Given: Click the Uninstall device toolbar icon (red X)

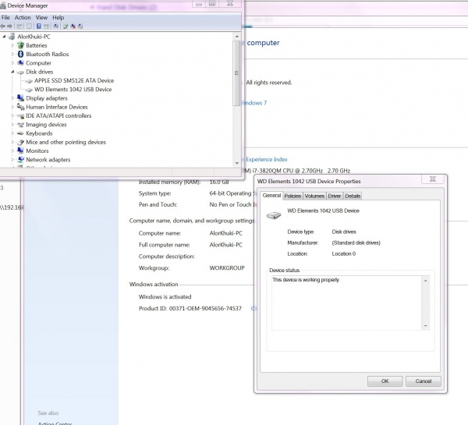Looking at the screenshot, I should click(x=73, y=27).
